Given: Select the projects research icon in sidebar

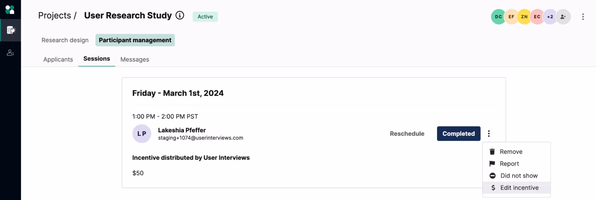Looking at the screenshot, I should click(11, 30).
